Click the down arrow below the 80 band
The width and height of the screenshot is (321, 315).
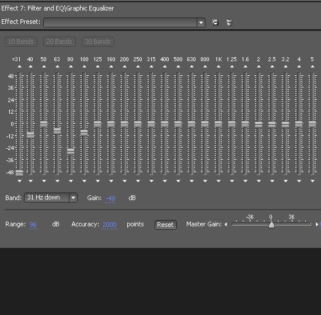coord(71,181)
